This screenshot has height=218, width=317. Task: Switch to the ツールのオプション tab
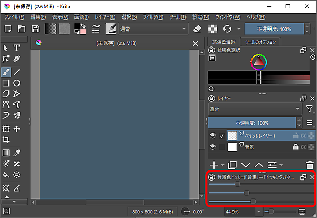[x=259, y=42]
